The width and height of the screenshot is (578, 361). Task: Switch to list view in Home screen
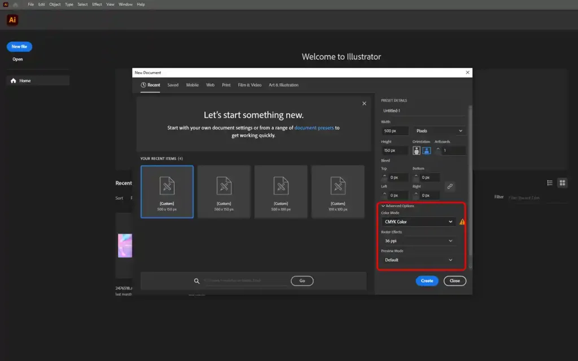550,183
